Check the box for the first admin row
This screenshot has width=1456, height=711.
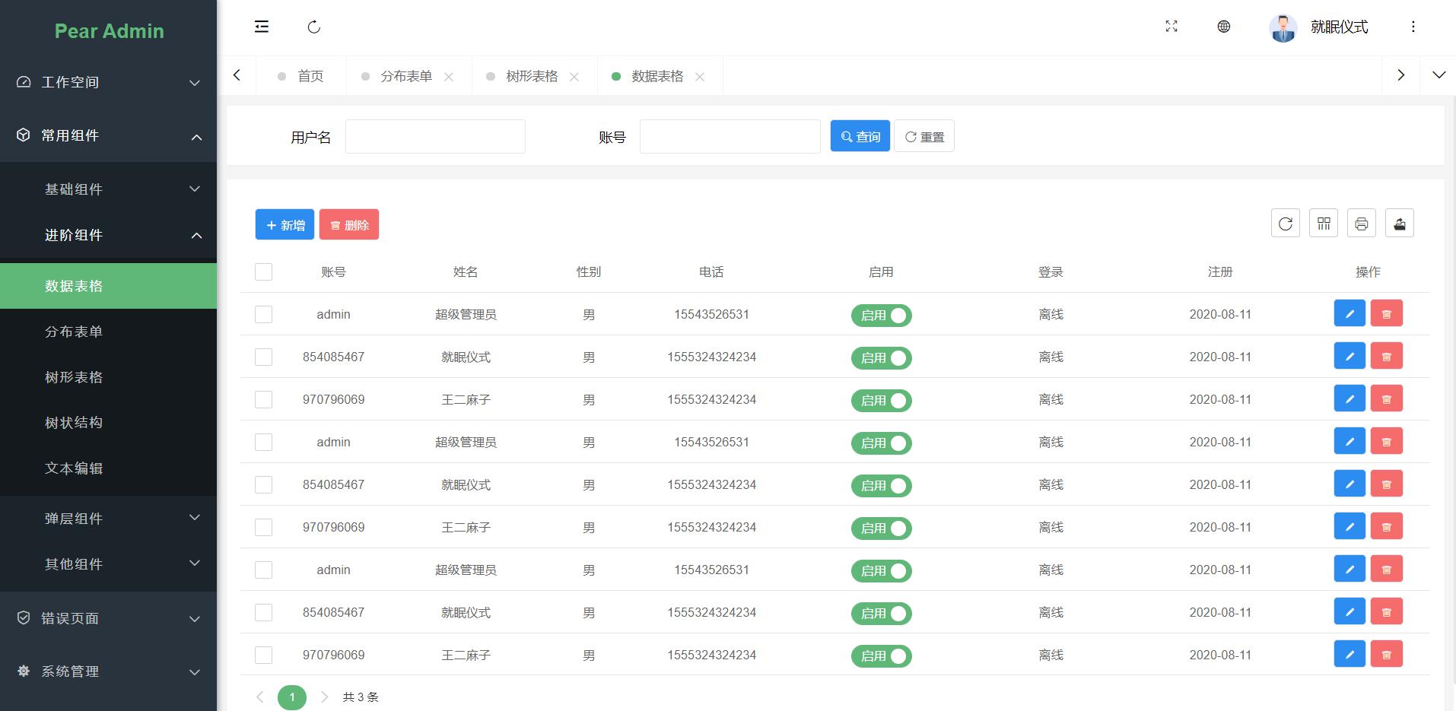point(263,314)
